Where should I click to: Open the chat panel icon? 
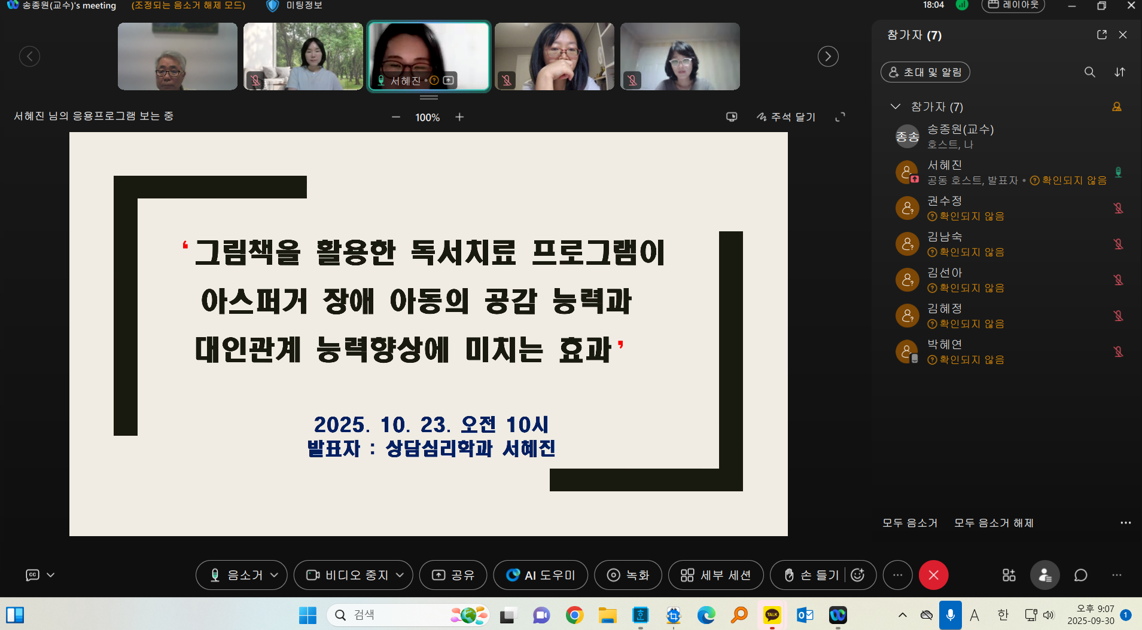point(1080,575)
